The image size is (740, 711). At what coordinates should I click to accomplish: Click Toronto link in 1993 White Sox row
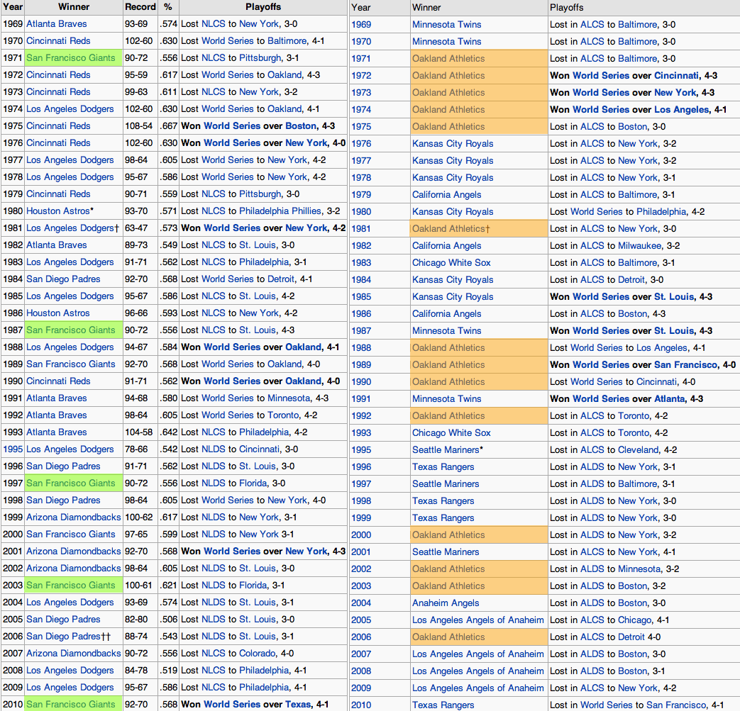point(634,433)
